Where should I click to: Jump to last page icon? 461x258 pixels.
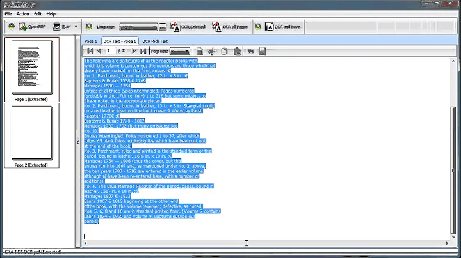click(x=143, y=51)
